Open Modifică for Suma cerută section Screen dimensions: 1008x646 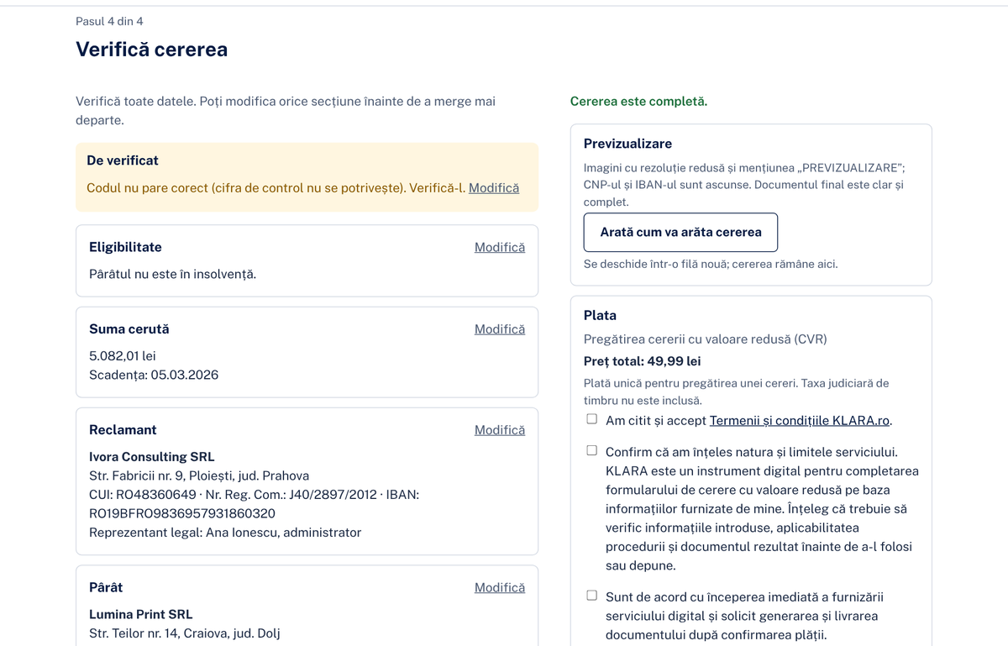tap(500, 329)
